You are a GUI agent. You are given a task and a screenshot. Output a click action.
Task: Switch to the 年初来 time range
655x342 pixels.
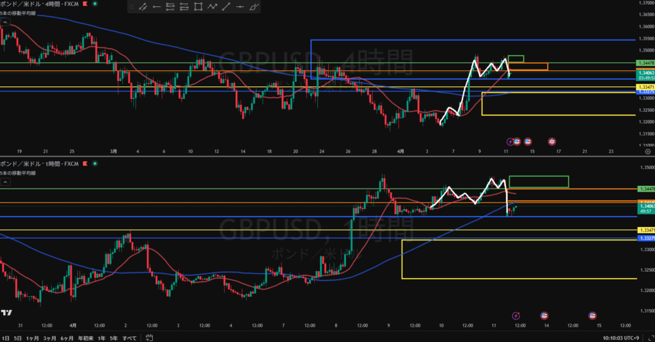tap(85, 338)
